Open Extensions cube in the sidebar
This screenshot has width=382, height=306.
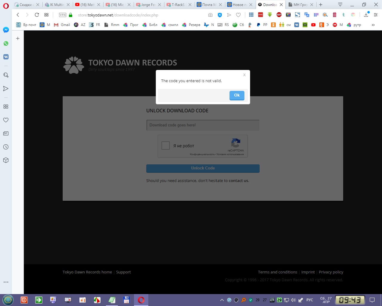click(6, 160)
